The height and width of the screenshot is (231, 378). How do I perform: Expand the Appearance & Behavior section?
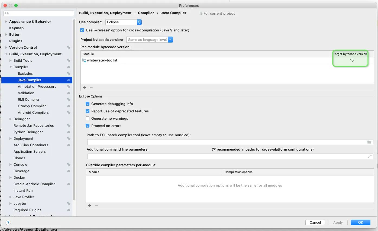point(6,21)
